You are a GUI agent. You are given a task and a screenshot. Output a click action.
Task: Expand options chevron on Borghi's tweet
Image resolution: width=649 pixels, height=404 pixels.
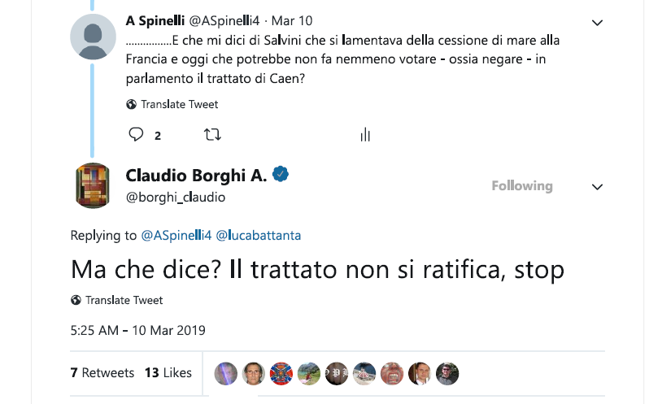click(x=597, y=187)
